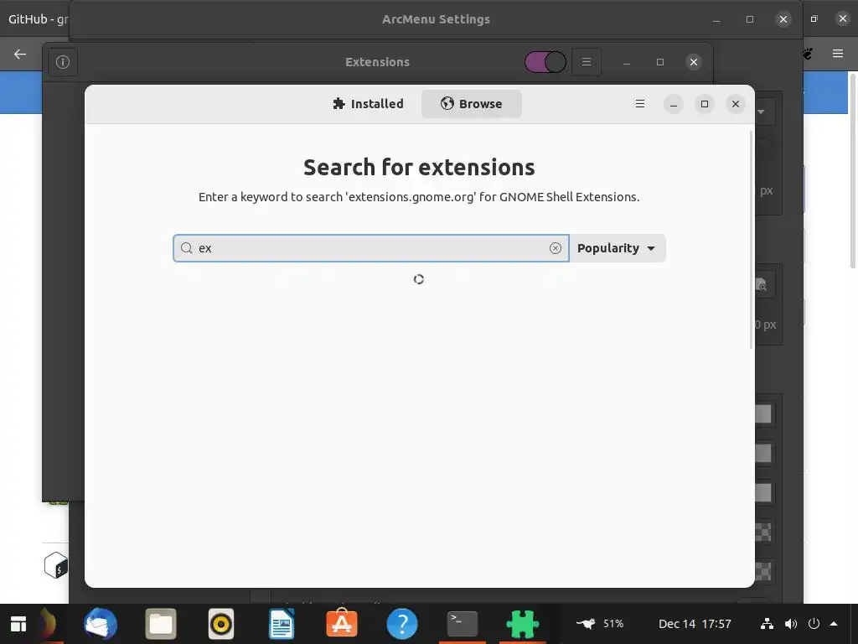Open Ubuntu Software from taskbar
858x644 pixels.
[x=342, y=624]
